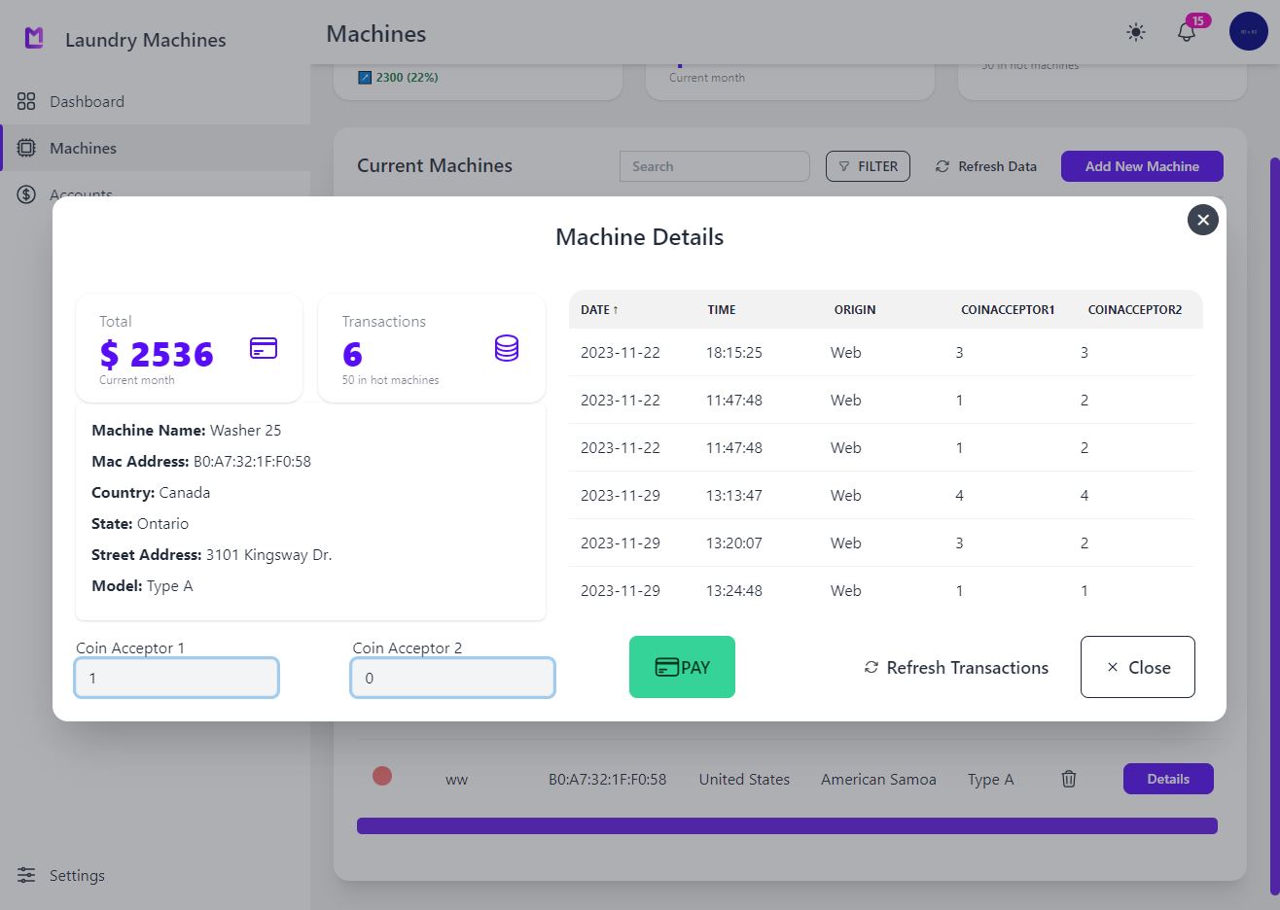The image size is (1280, 910).
Task: Click the coin stack Transactions icon
Action: 507,348
